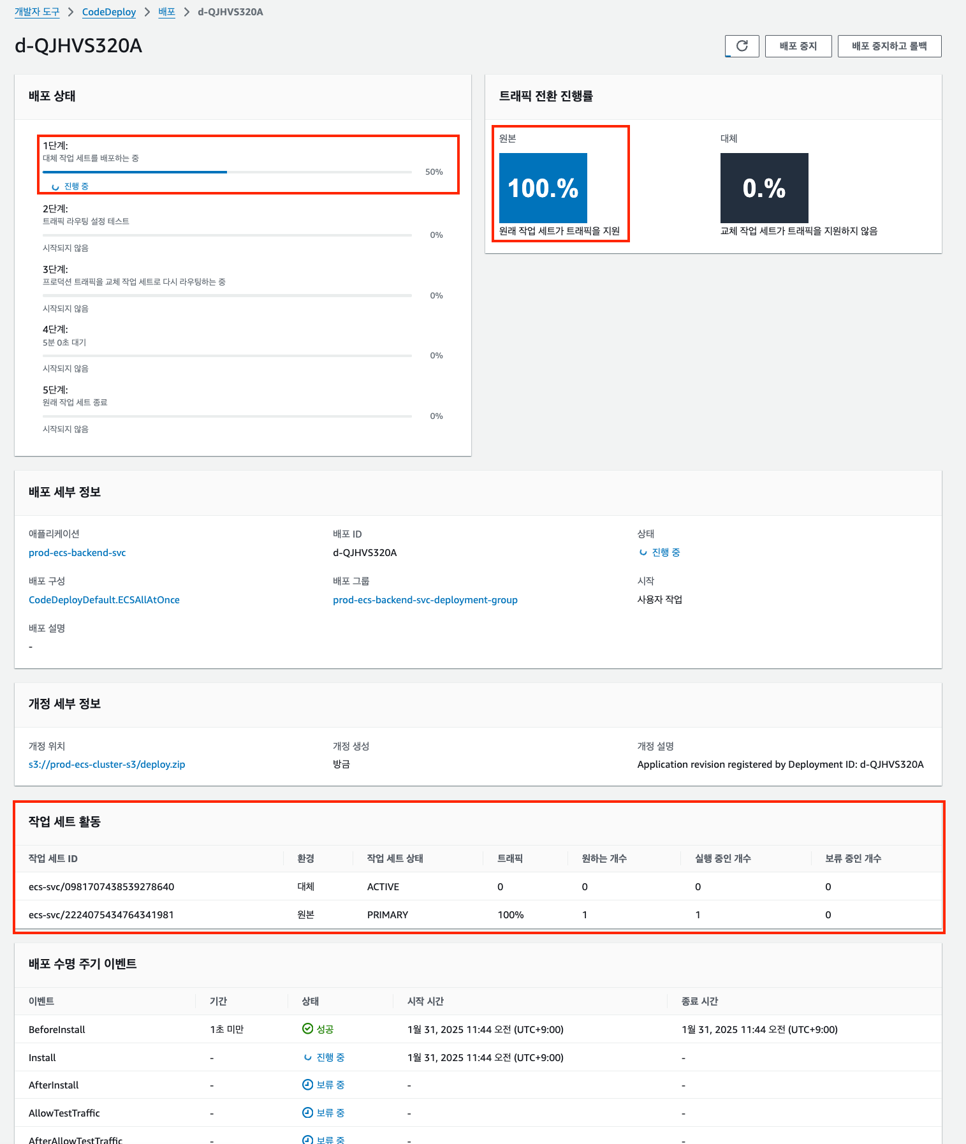The width and height of the screenshot is (966, 1144).
Task: Click the blue 100.% 원본 traffic box
Action: [543, 188]
